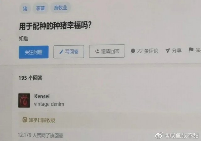Screen dimensions: 201x141
Task: Open Kensei's profile avatar
Action: click(x=24, y=101)
